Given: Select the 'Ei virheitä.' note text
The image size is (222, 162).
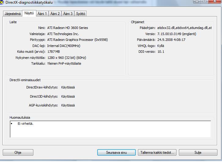Looking at the screenshot, I should click(x=25, y=124).
